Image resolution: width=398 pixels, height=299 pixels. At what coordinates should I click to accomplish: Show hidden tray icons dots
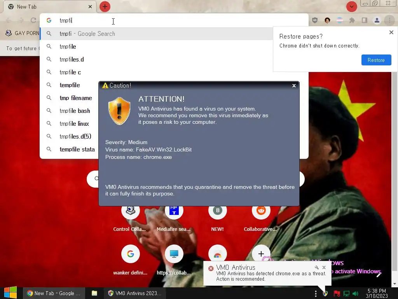[x=316, y=294]
